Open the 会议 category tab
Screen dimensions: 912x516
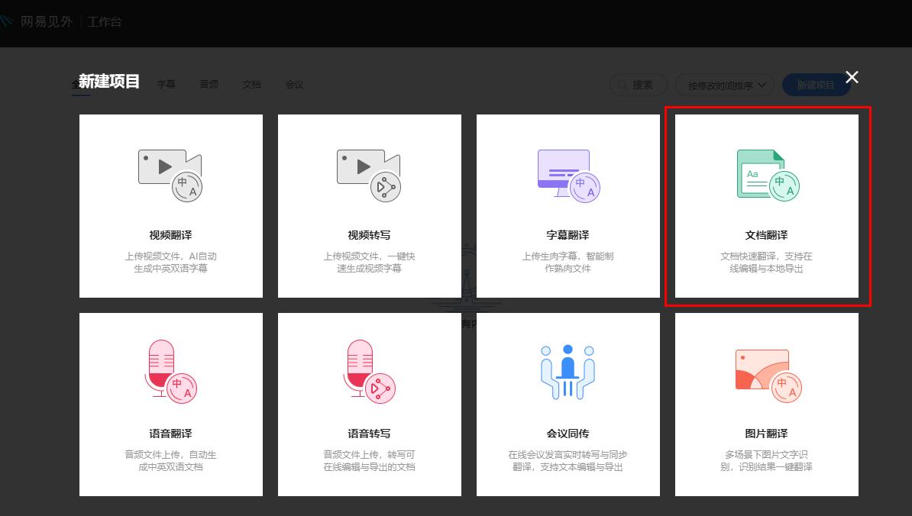click(295, 85)
